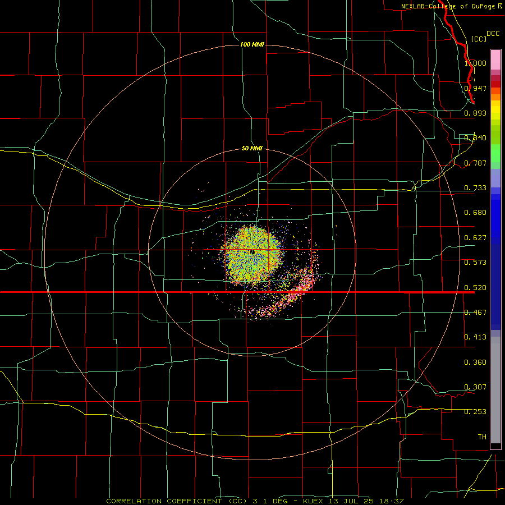Pick the orange segment of the color bar
Viewport: 505px width, 505px height.
point(495,97)
